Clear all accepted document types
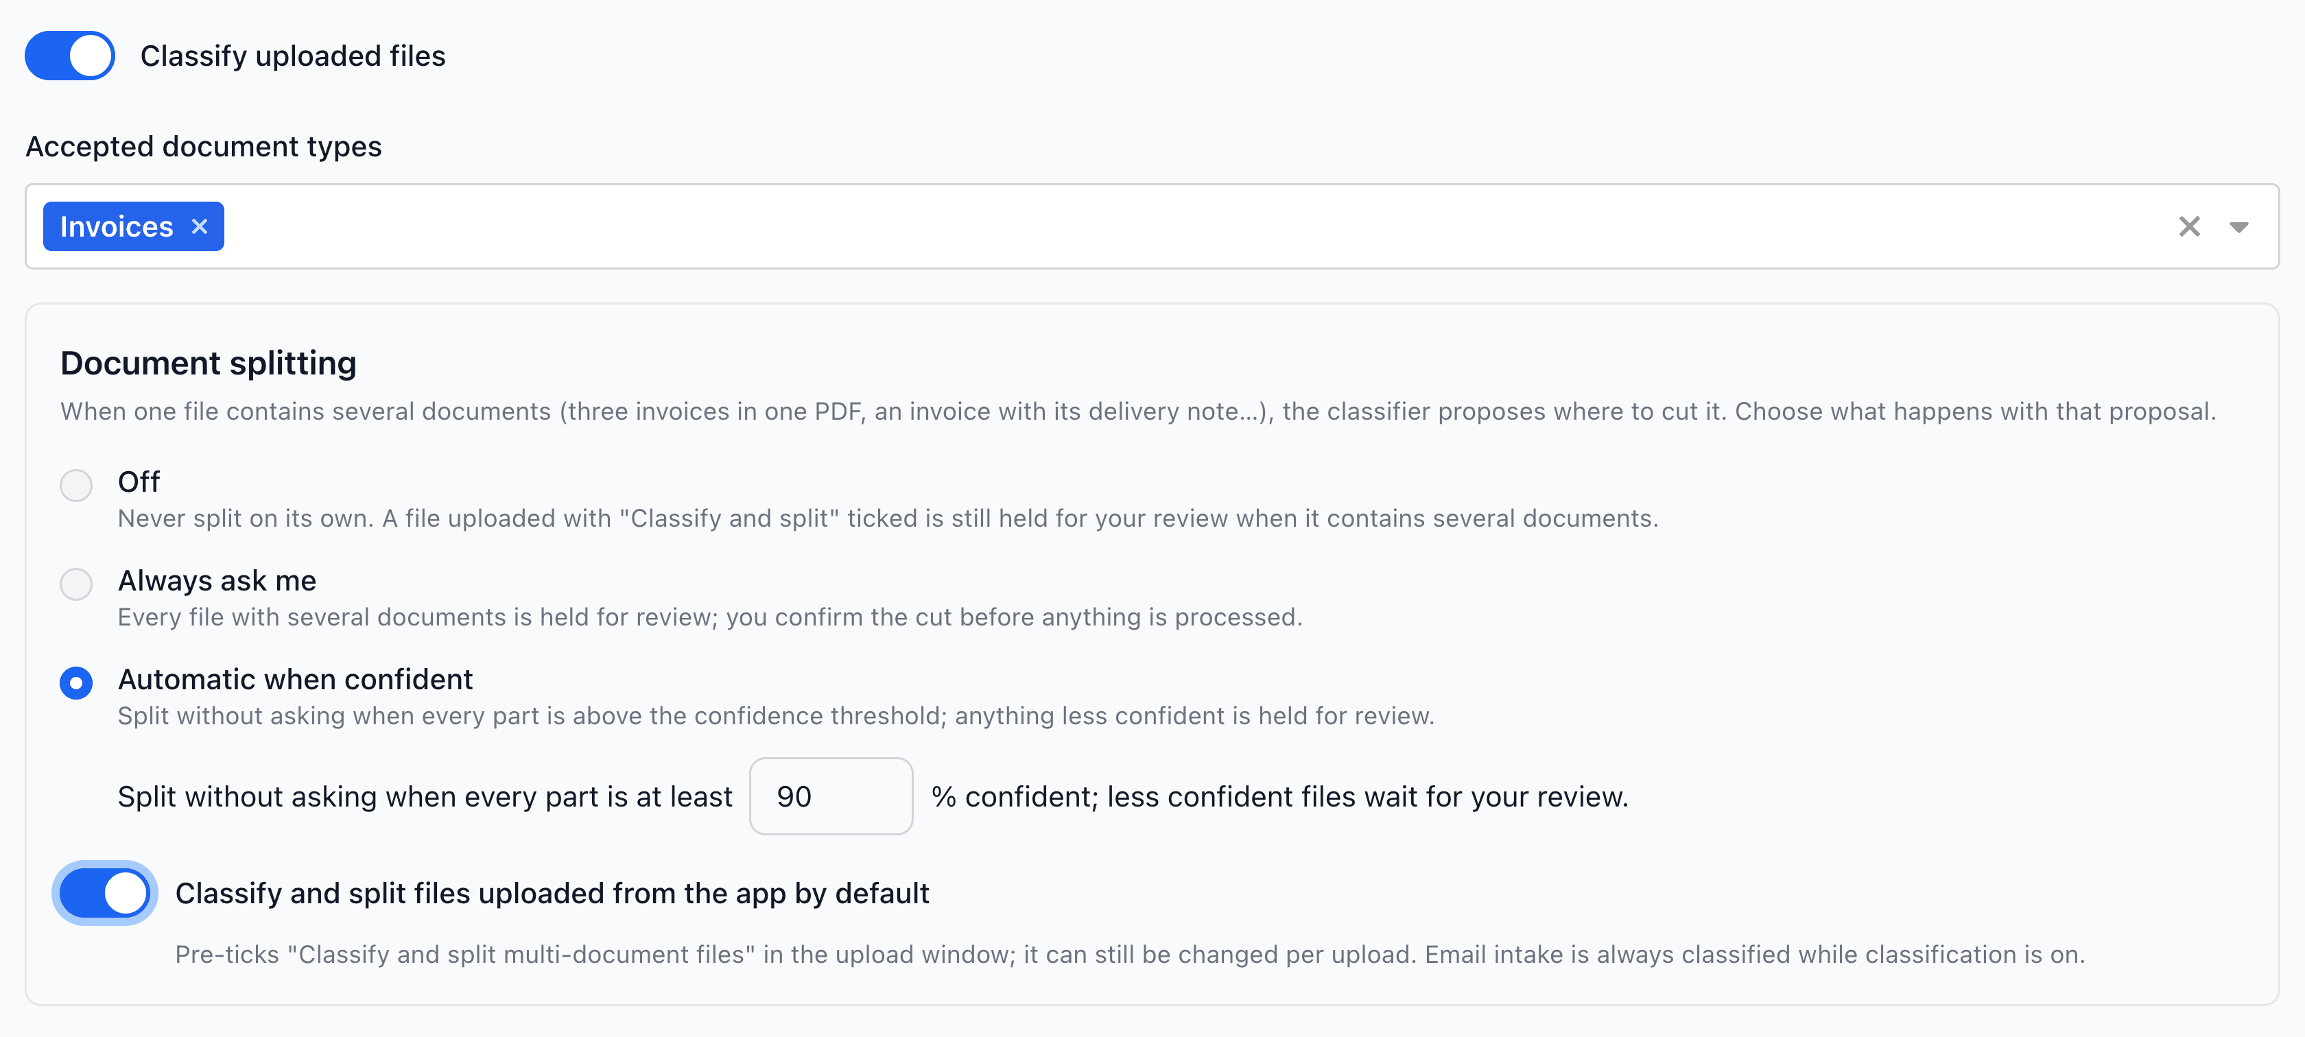The image size is (2305, 1037). [2188, 226]
